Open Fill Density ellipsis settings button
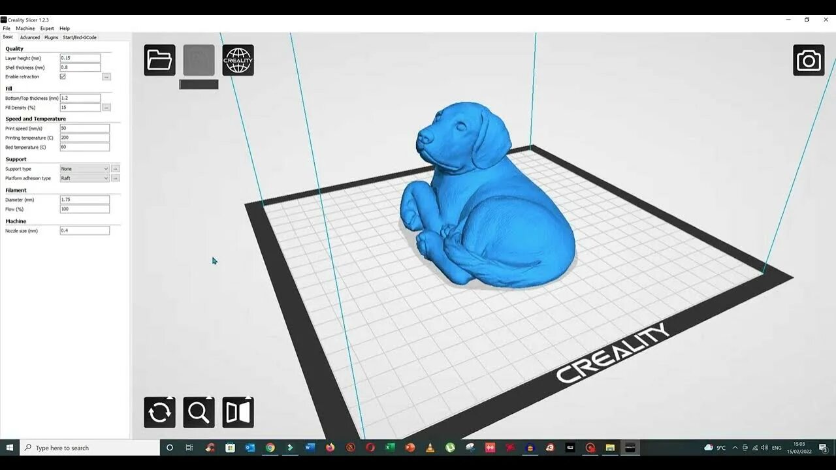This screenshot has height=470, width=836. tap(106, 108)
